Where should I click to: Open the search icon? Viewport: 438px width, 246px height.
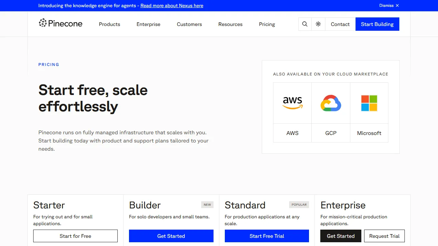305,24
